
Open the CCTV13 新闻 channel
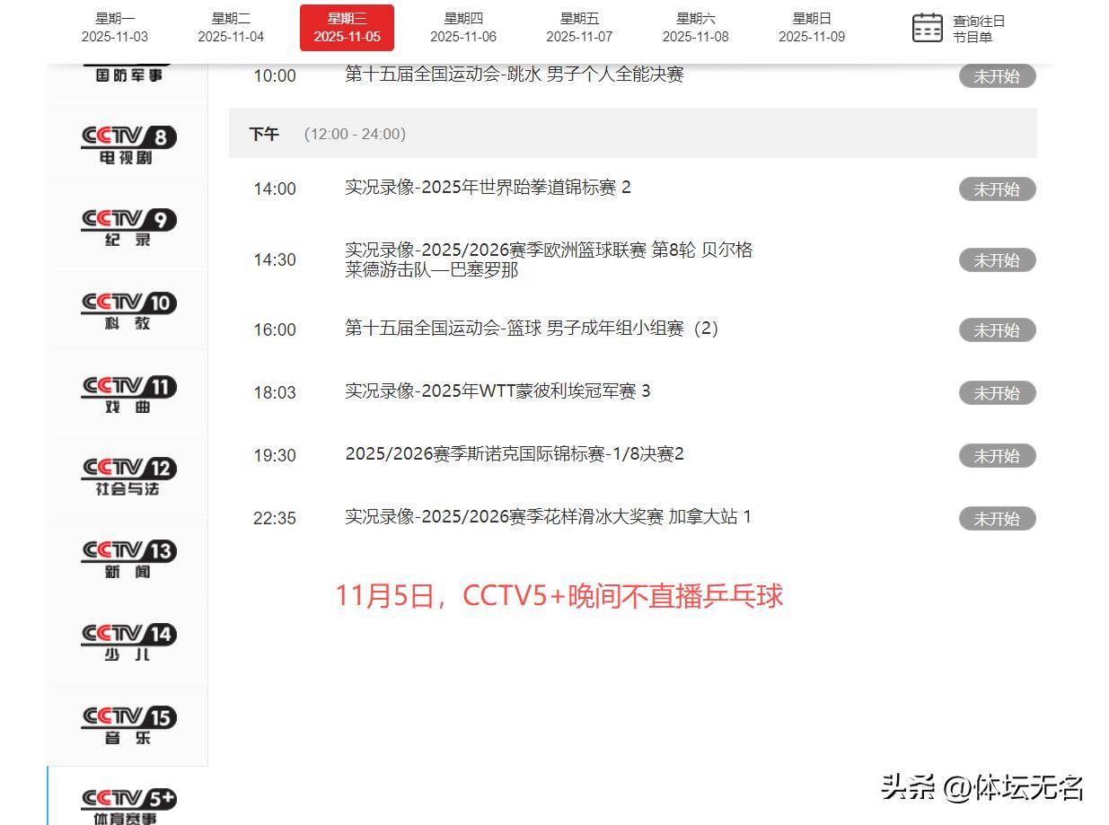click(x=128, y=559)
